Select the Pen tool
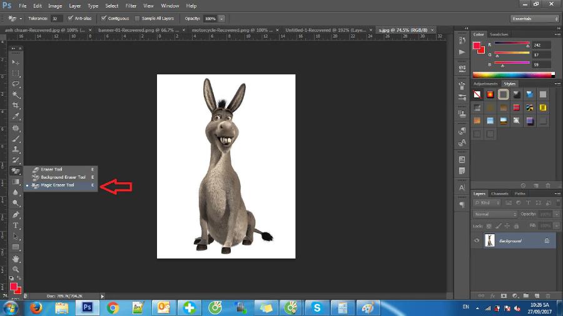The height and width of the screenshot is (316, 563). [x=16, y=215]
